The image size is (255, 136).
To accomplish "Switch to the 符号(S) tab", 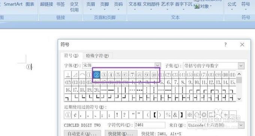I will click(x=71, y=55).
